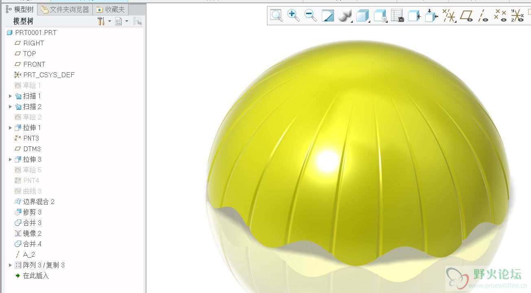Select the RIGHT datum plane
This screenshot has width=531, height=293.
coord(29,43)
